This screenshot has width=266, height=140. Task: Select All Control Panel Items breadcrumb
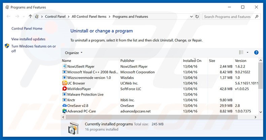(89, 16)
